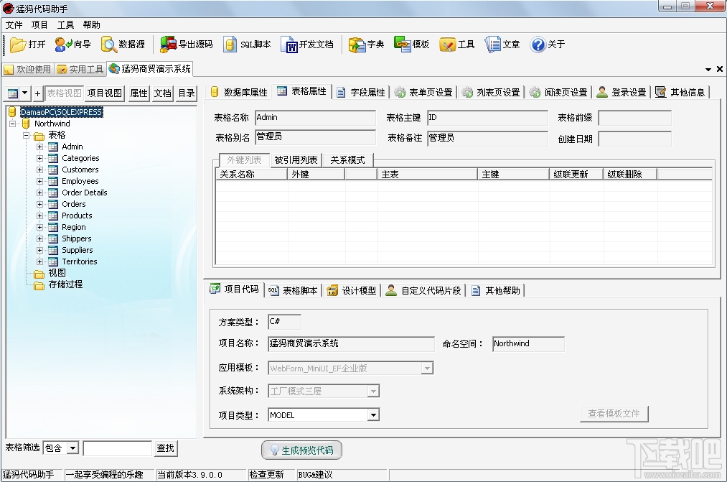Click the 字典 dictionary toolbar icon
This screenshot has height=482, width=727.
coord(357,45)
